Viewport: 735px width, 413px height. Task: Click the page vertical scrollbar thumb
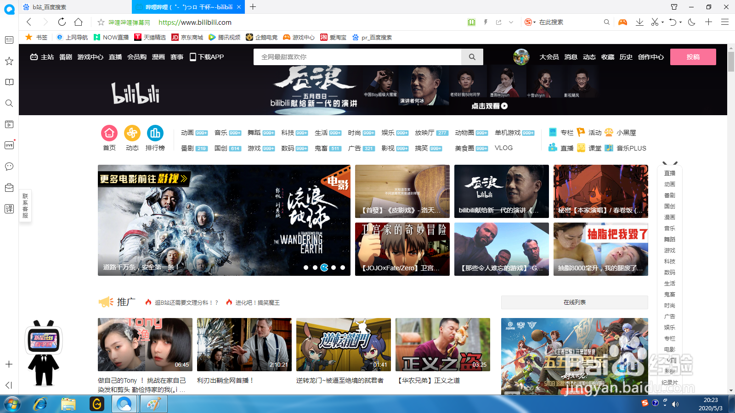pos(731,61)
